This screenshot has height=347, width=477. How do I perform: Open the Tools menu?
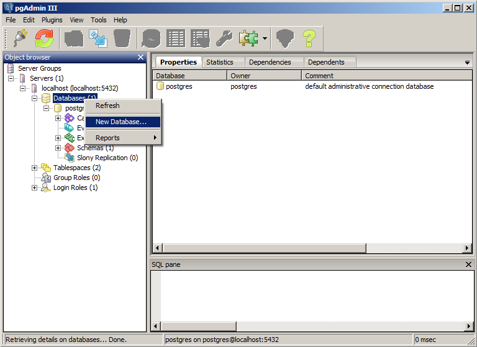pyautogui.click(x=99, y=20)
